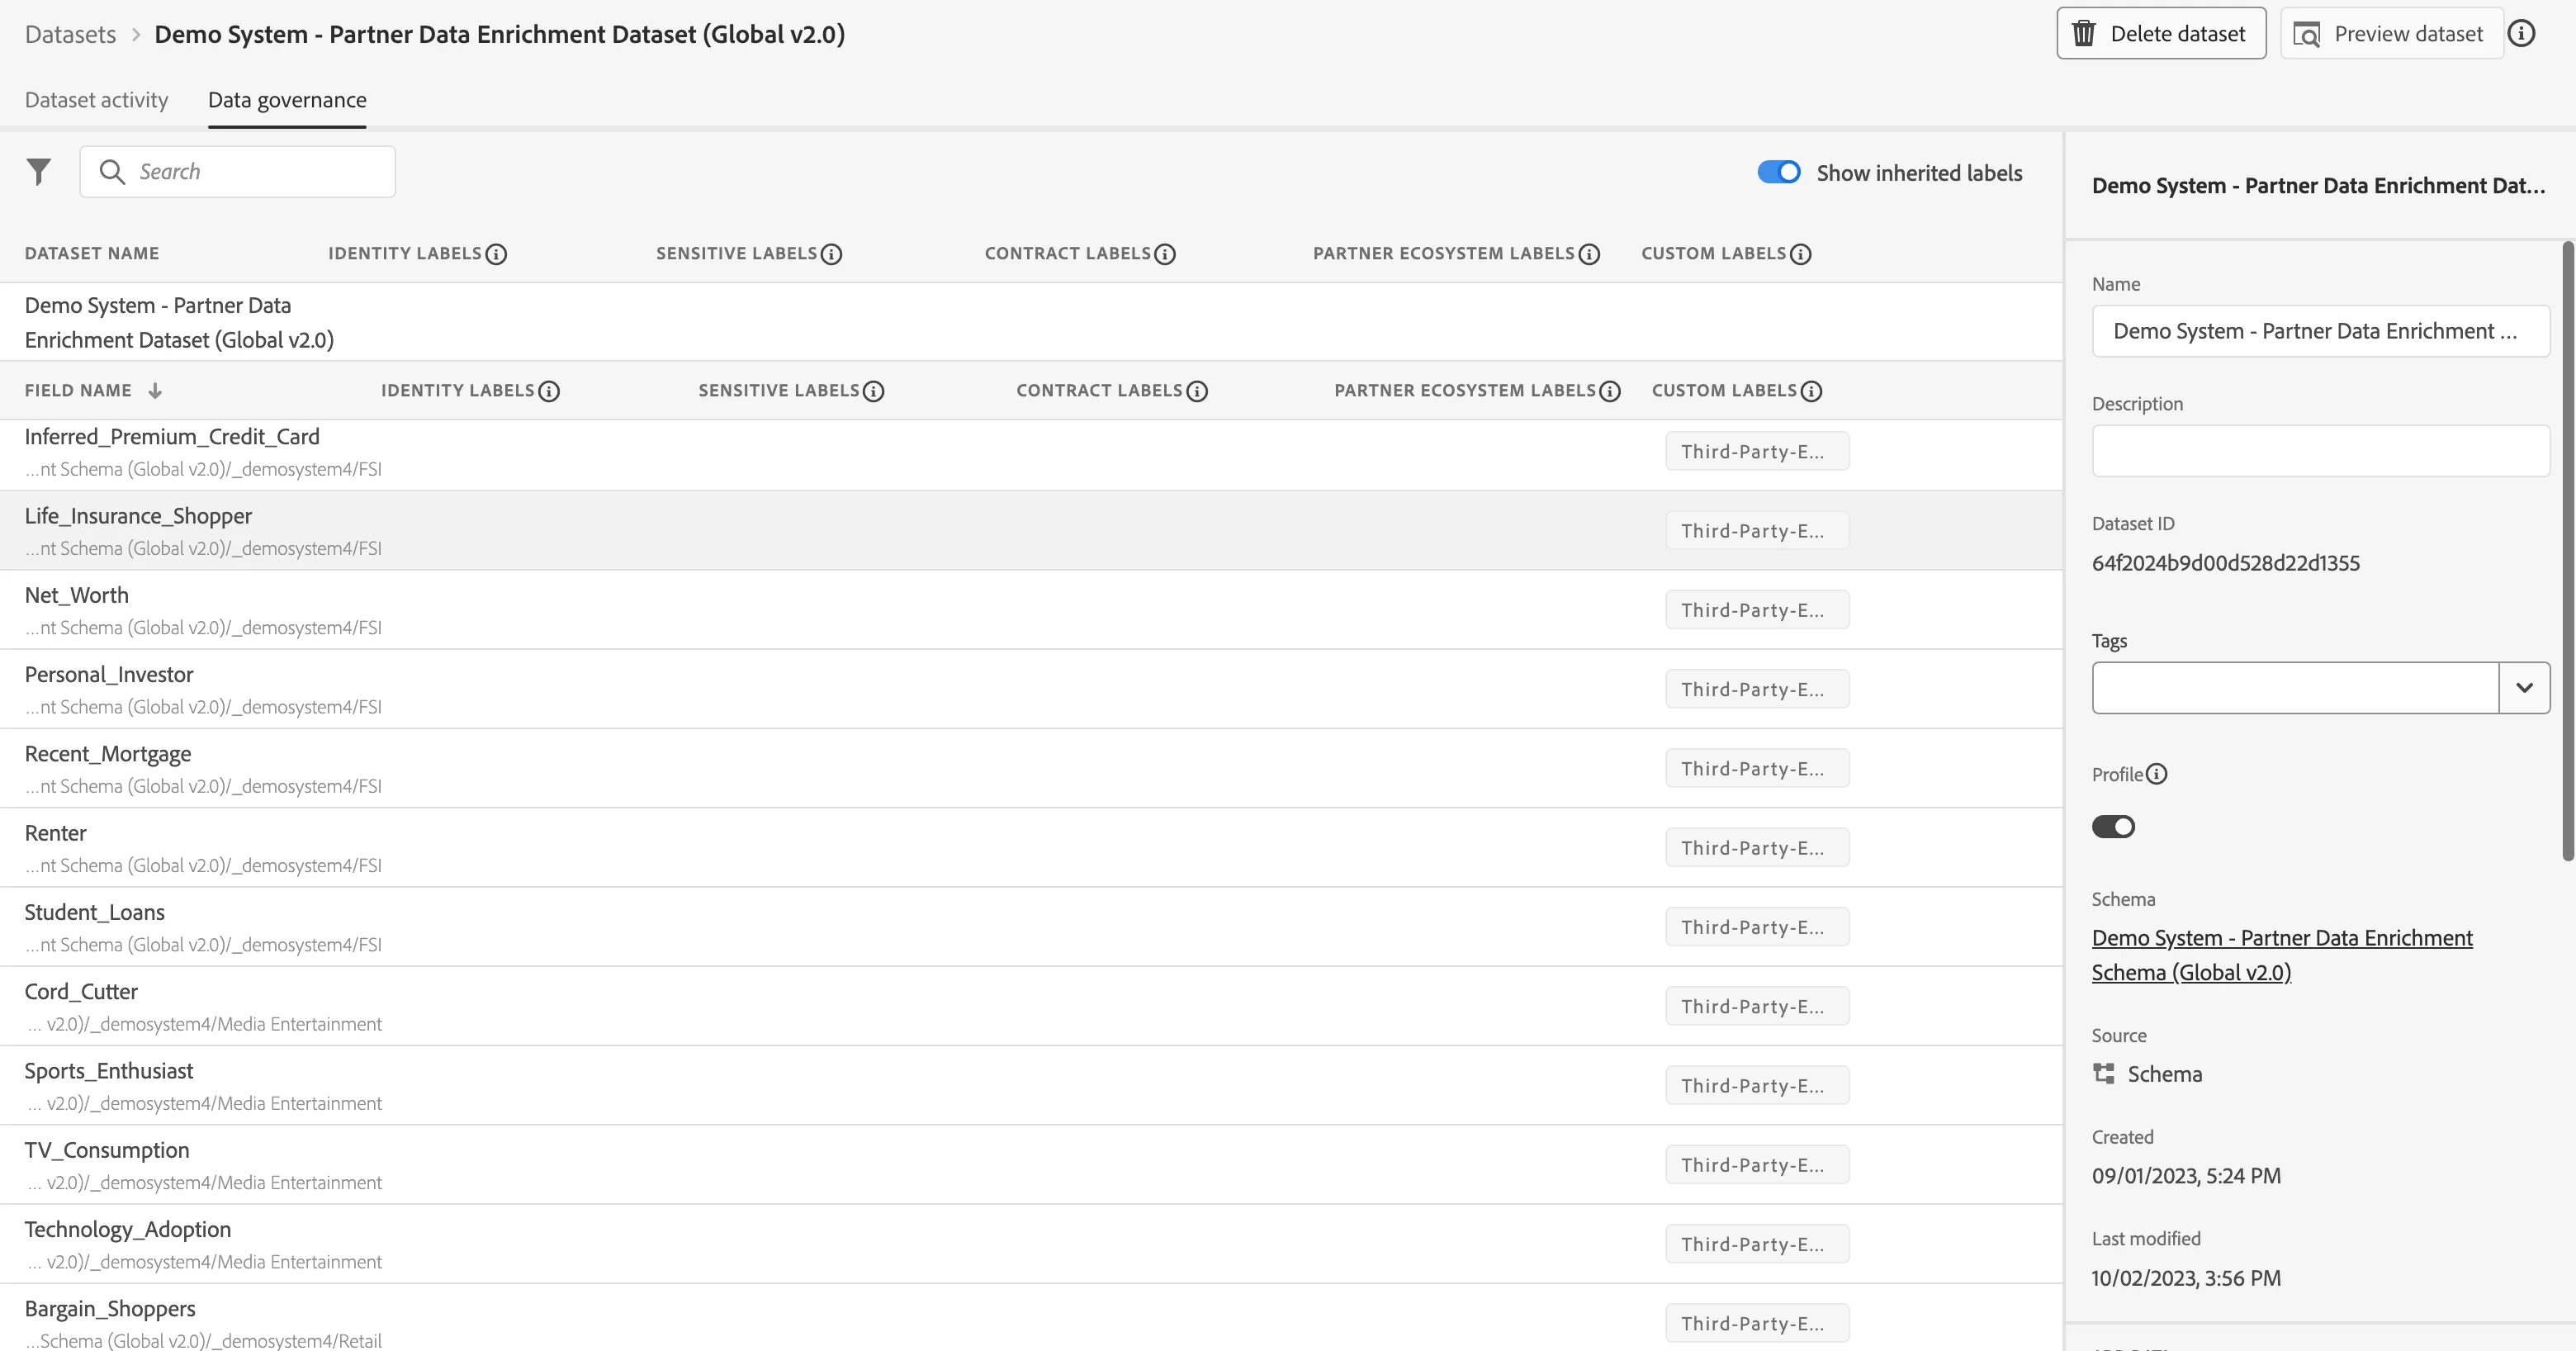
Task: Click the Profile info icon
Action: click(x=2157, y=774)
